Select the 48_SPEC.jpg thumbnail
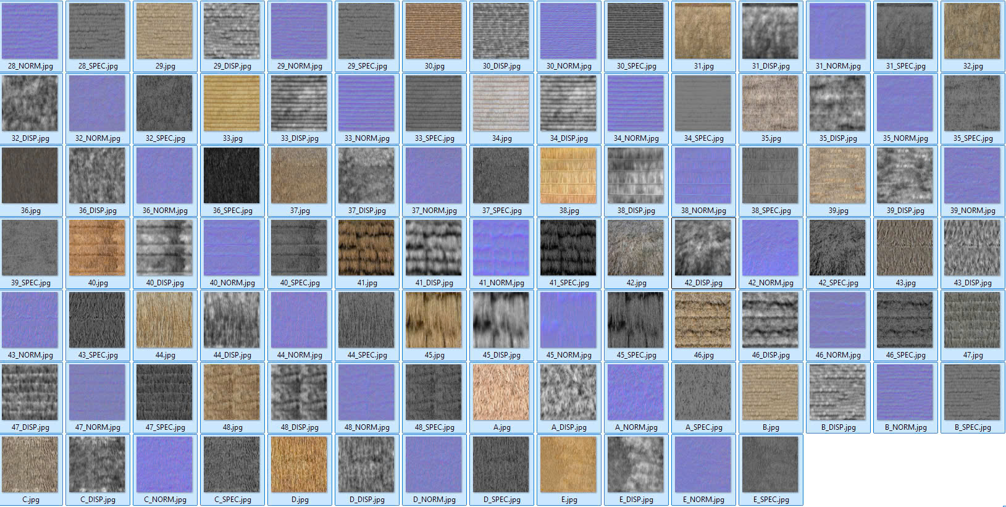The width and height of the screenshot is (1006, 507). point(434,393)
